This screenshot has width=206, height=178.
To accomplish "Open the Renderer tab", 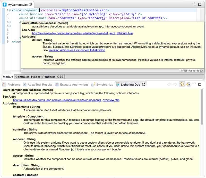I will pos(49,77).
